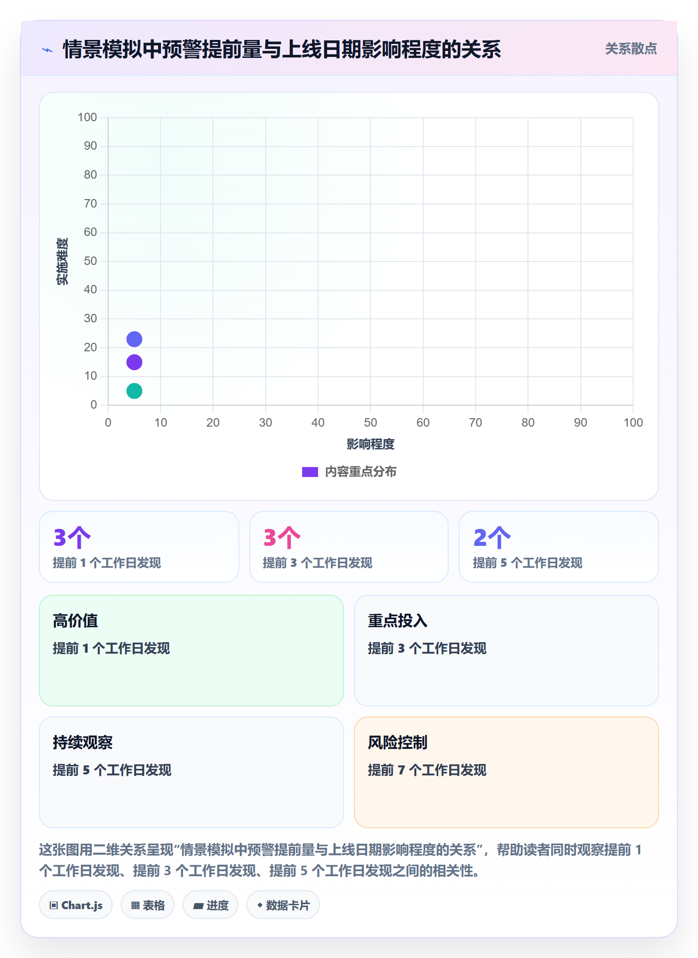Click the 关系散点 label in the header
698x958 pixels.
click(x=631, y=49)
